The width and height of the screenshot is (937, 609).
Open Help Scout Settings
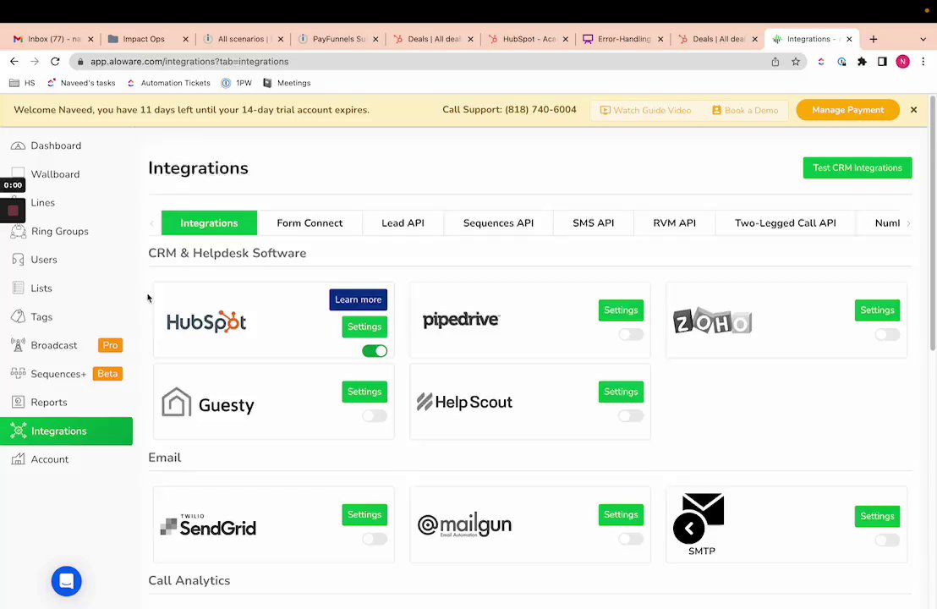click(x=621, y=392)
